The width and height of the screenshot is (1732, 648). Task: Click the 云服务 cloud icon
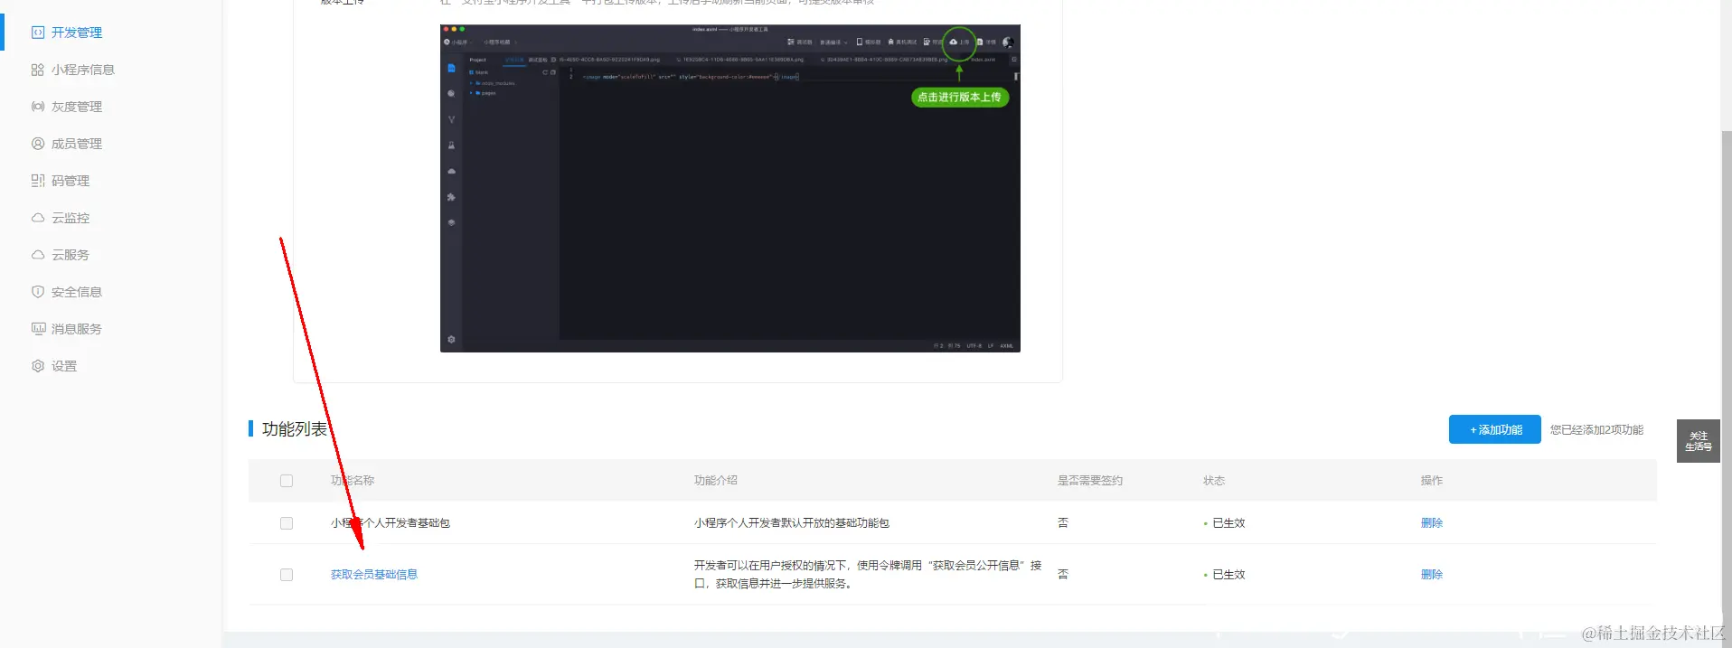38,255
